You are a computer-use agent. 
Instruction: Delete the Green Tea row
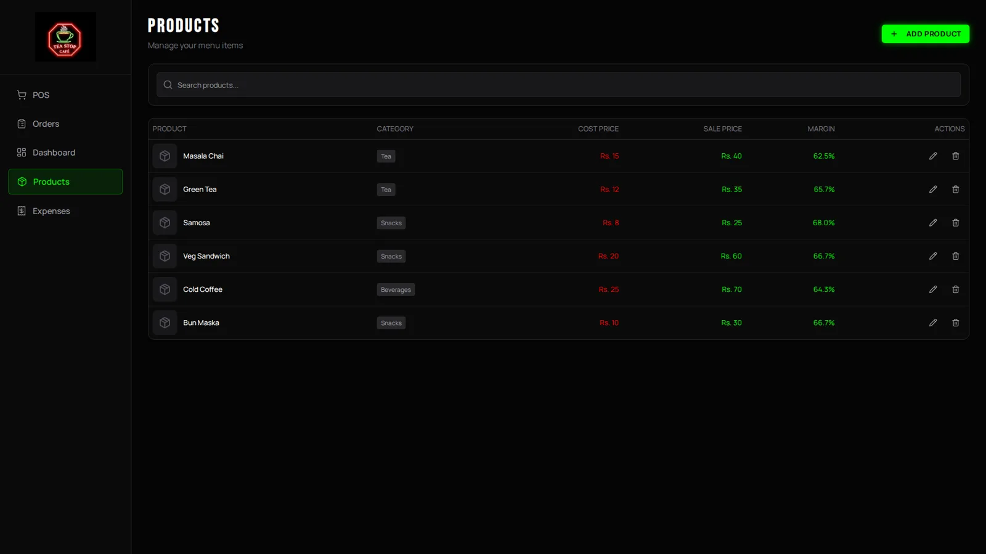[x=956, y=190]
